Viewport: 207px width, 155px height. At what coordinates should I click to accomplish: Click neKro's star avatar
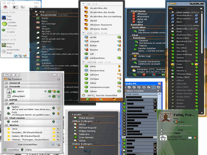pos(9,91)
